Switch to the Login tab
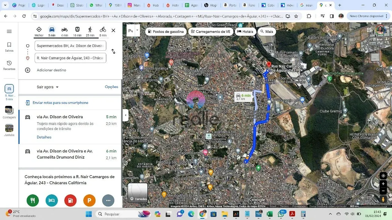 pos(38,5)
